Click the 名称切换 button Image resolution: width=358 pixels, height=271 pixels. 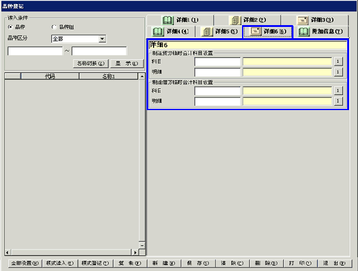pos(91,63)
